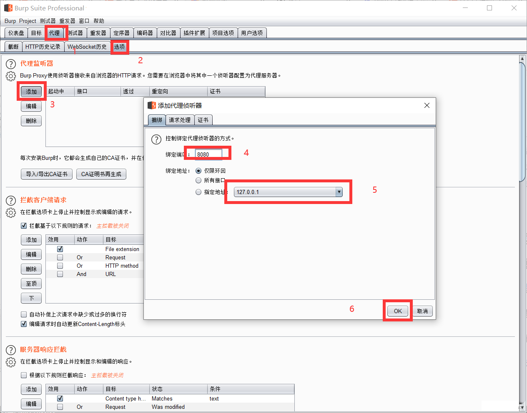Viewport: 527px width, 413px height.
Task: Open help for 服务器响应拦截 section
Action: pos(11,350)
